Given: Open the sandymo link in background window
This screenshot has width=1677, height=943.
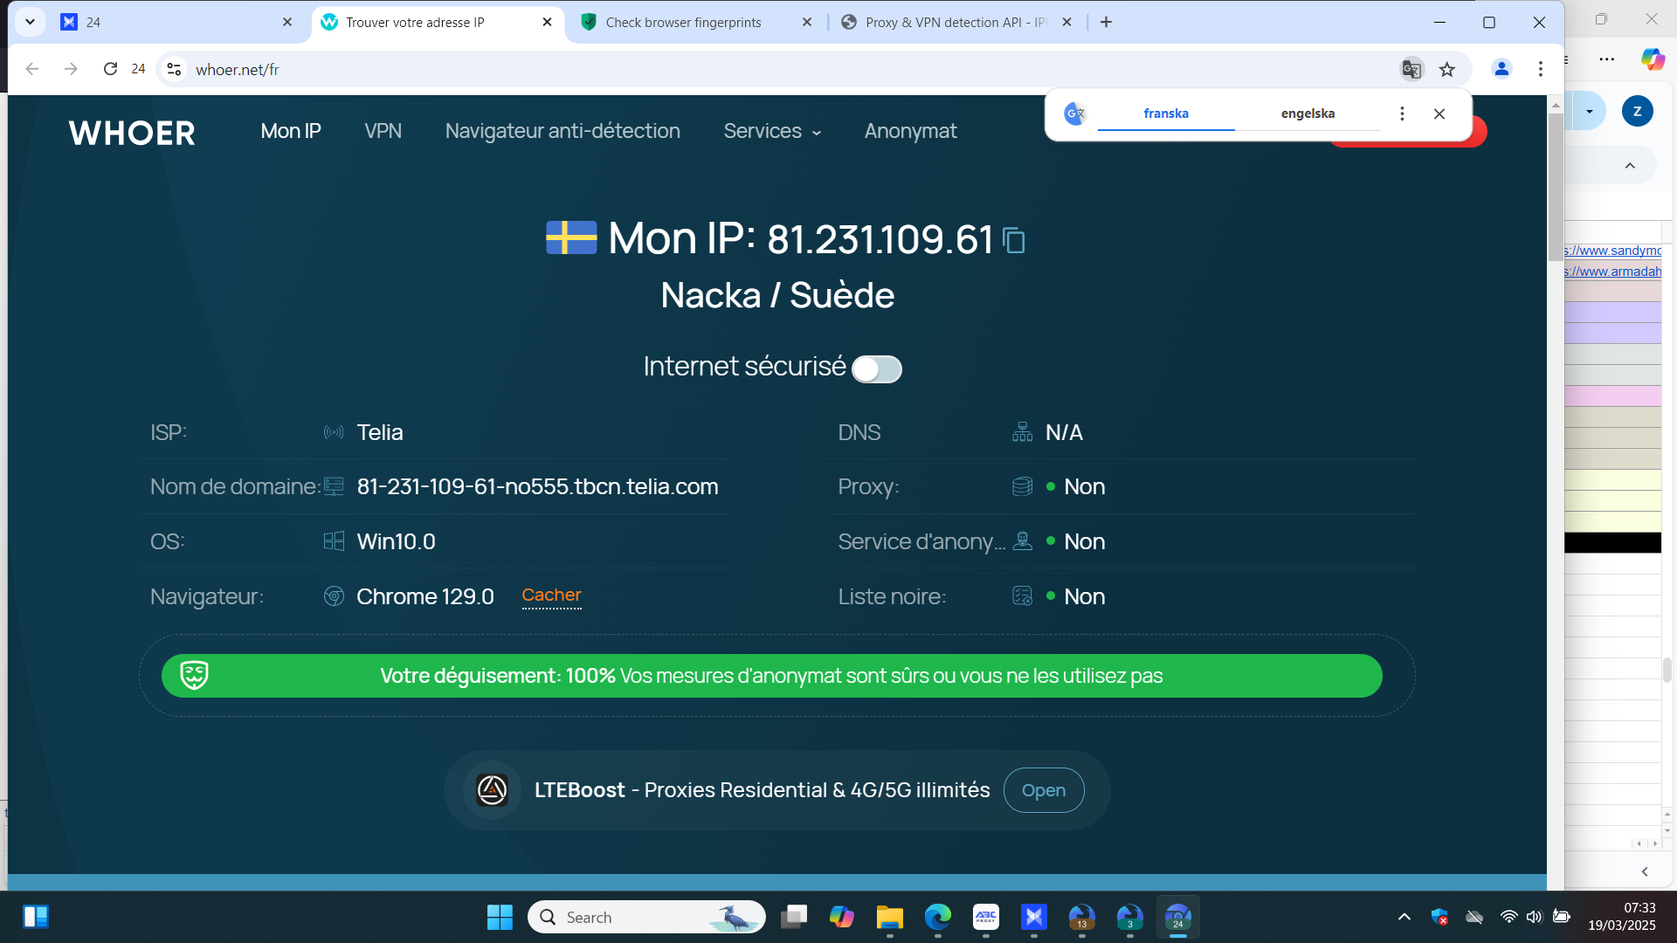Looking at the screenshot, I should click(x=1613, y=251).
